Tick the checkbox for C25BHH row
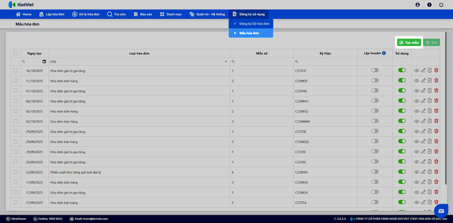The image size is (453, 223). coord(16,172)
